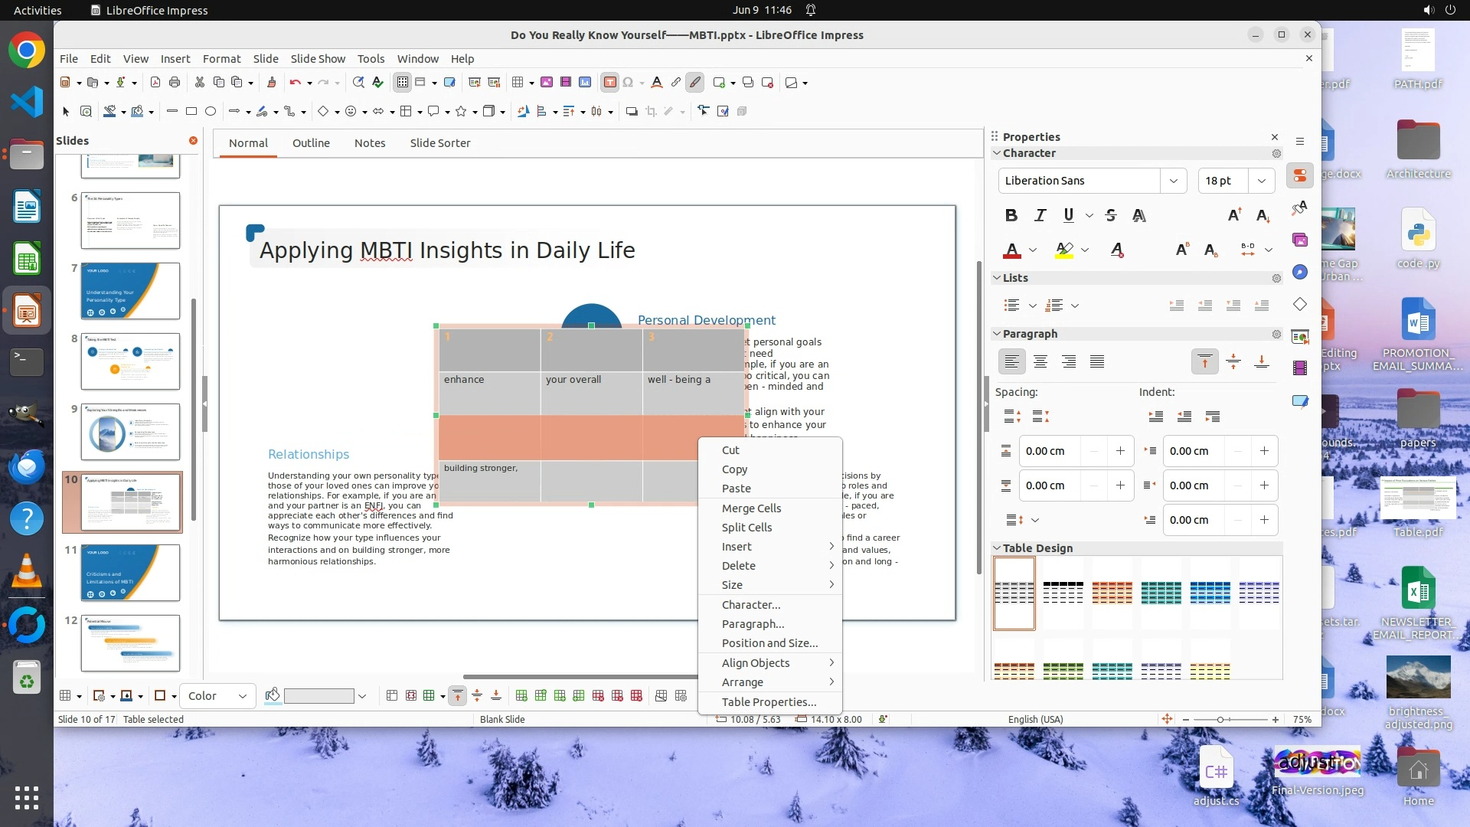Image resolution: width=1470 pixels, height=827 pixels.
Task: Open the sidebar Gallery icon
Action: click(1300, 240)
